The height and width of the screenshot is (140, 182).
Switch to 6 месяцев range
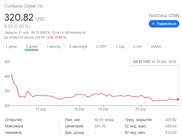[78, 46]
